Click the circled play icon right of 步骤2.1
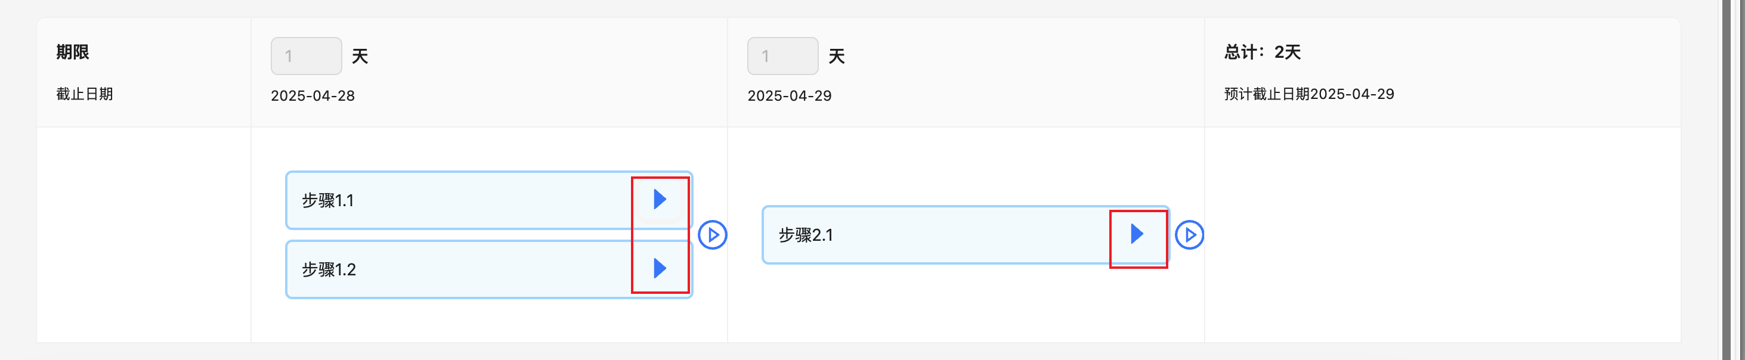Screen dimensions: 1745x360 [1190, 235]
